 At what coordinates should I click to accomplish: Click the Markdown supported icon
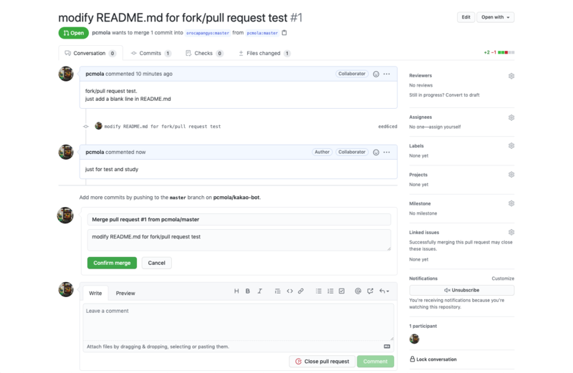[x=387, y=347]
